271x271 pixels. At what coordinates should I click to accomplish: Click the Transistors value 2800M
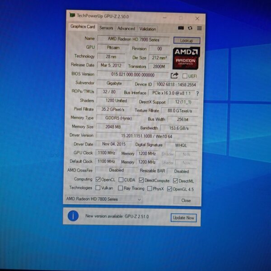[x=159, y=66]
